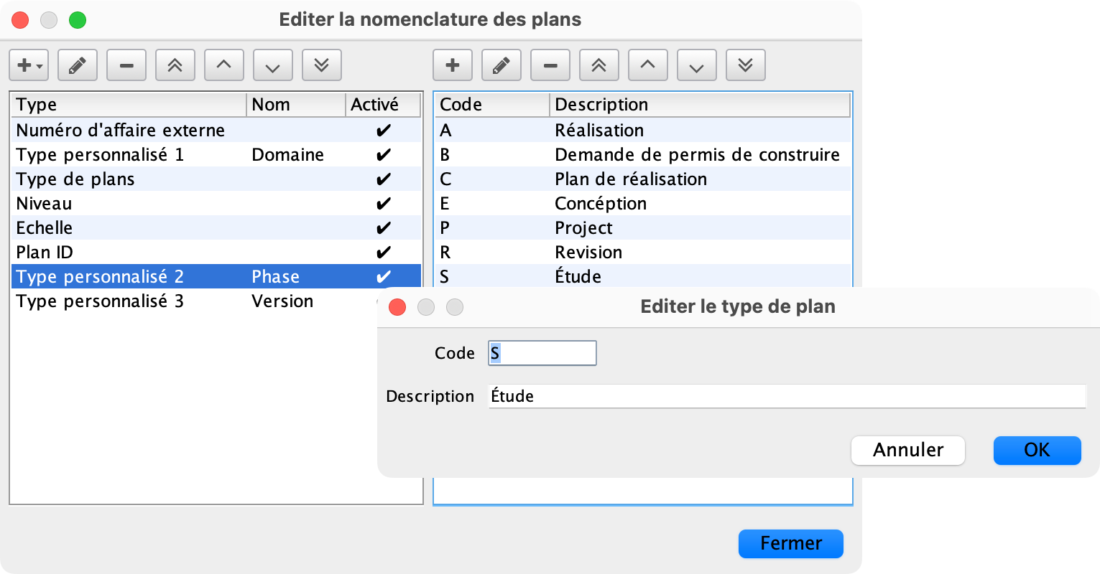Move selected type down one in left panel

point(273,65)
